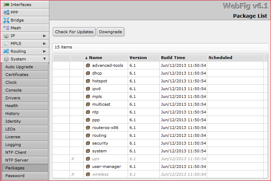Click the 15 items count label

tap(63, 47)
